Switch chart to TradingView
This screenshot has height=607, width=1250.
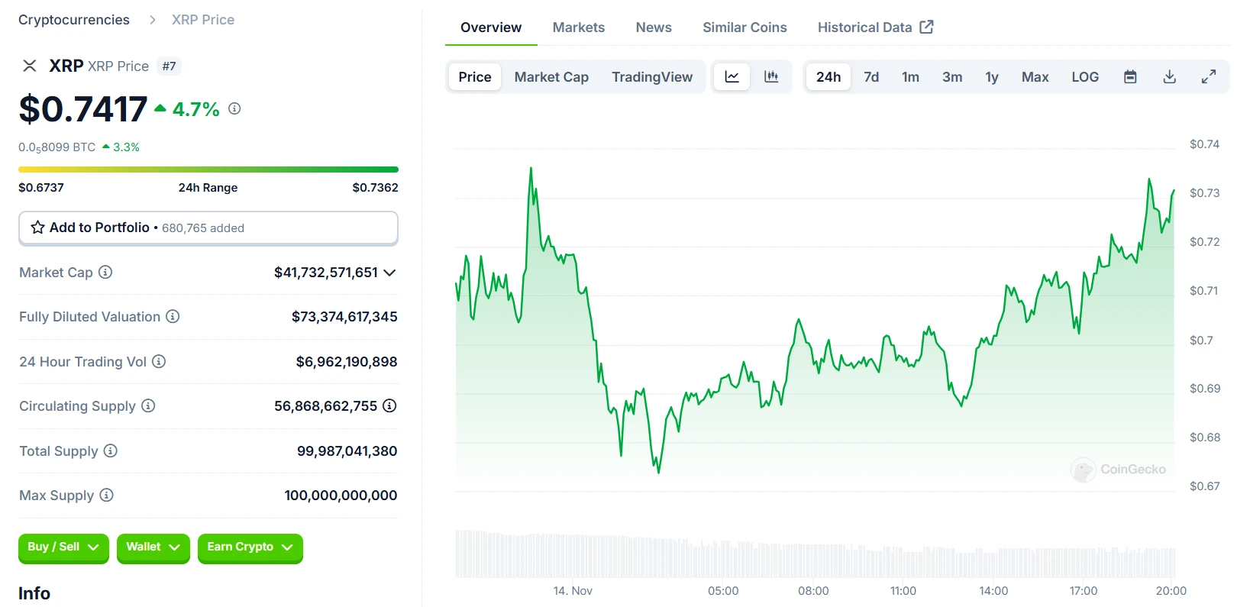tap(652, 76)
